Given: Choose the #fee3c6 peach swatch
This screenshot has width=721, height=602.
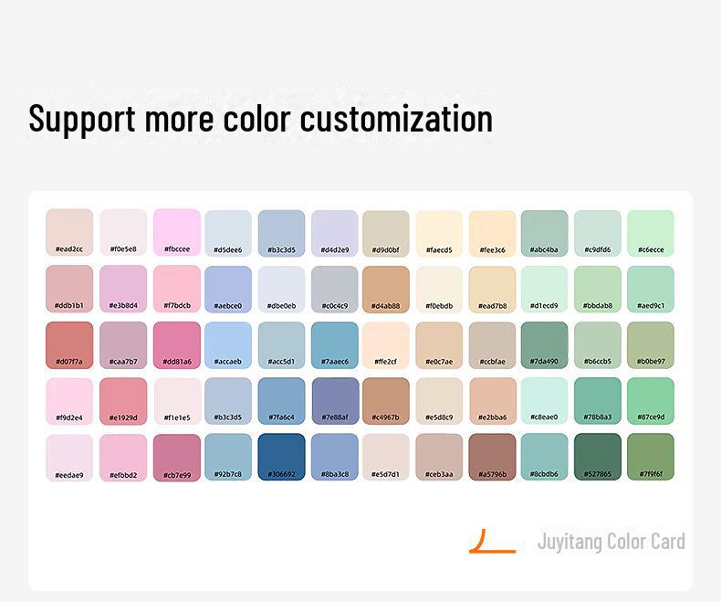Looking at the screenshot, I should coord(492,232).
